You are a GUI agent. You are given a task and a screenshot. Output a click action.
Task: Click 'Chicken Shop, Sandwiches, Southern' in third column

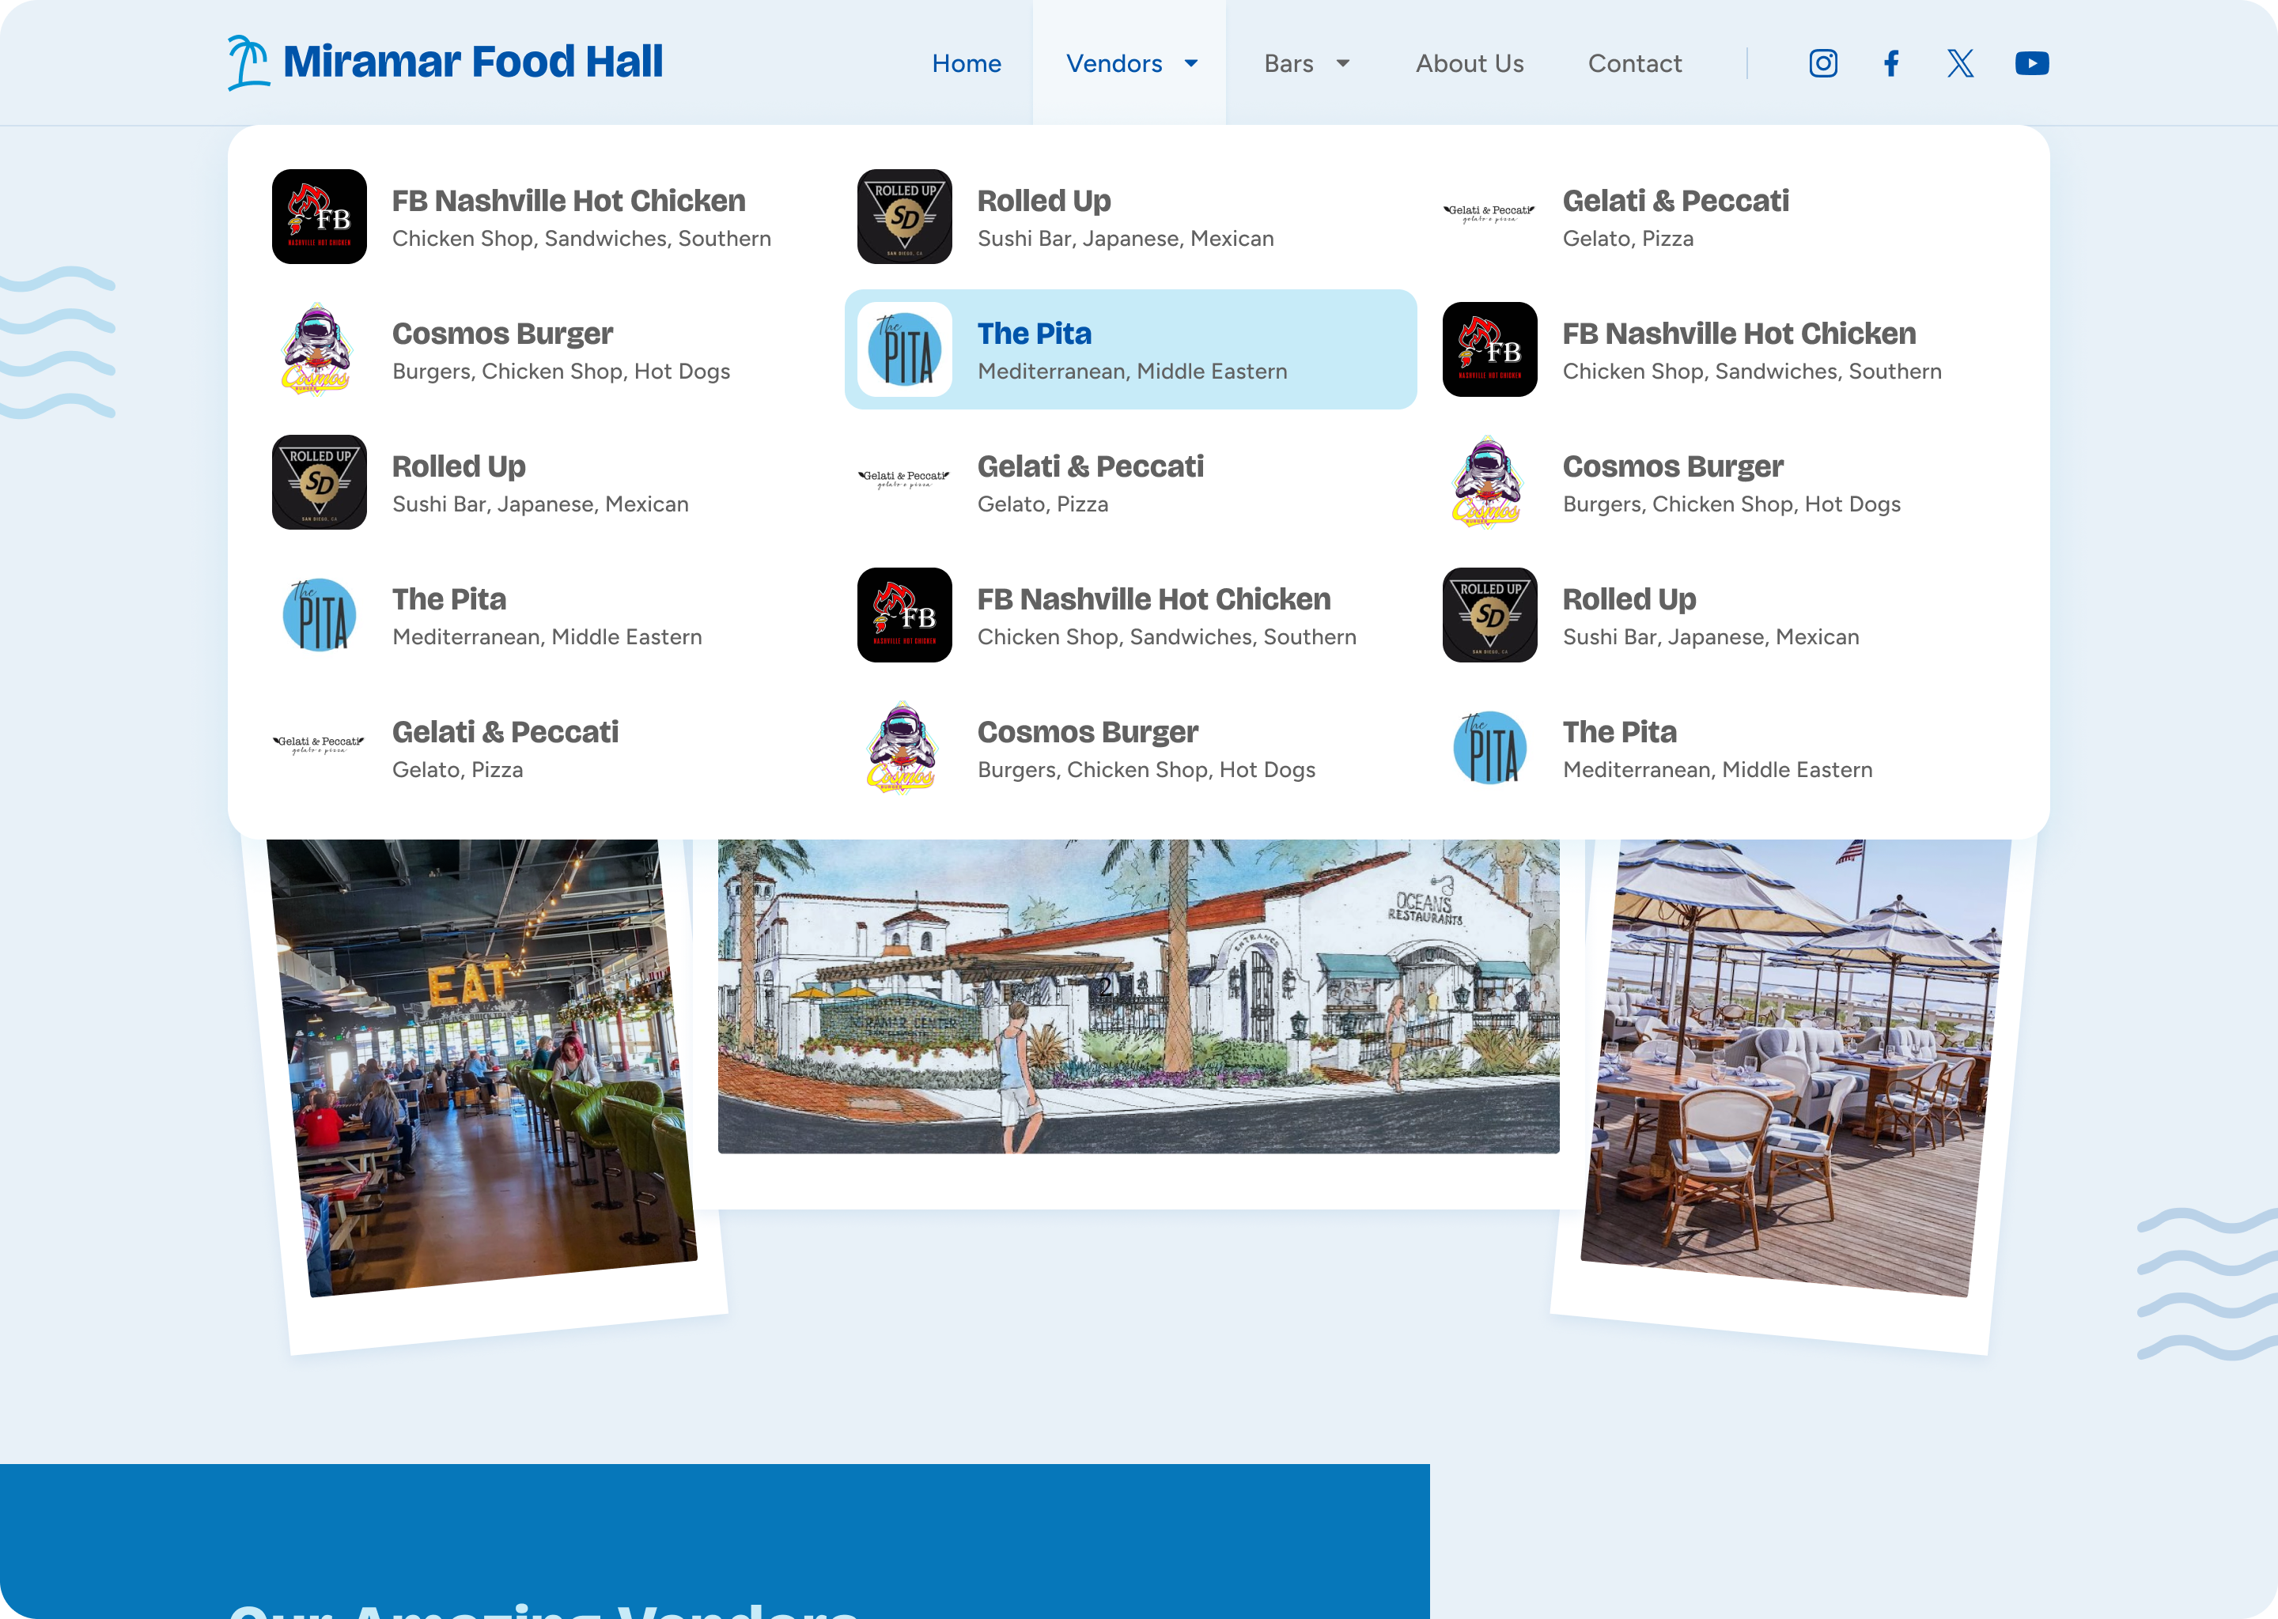tap(1752, 371)
